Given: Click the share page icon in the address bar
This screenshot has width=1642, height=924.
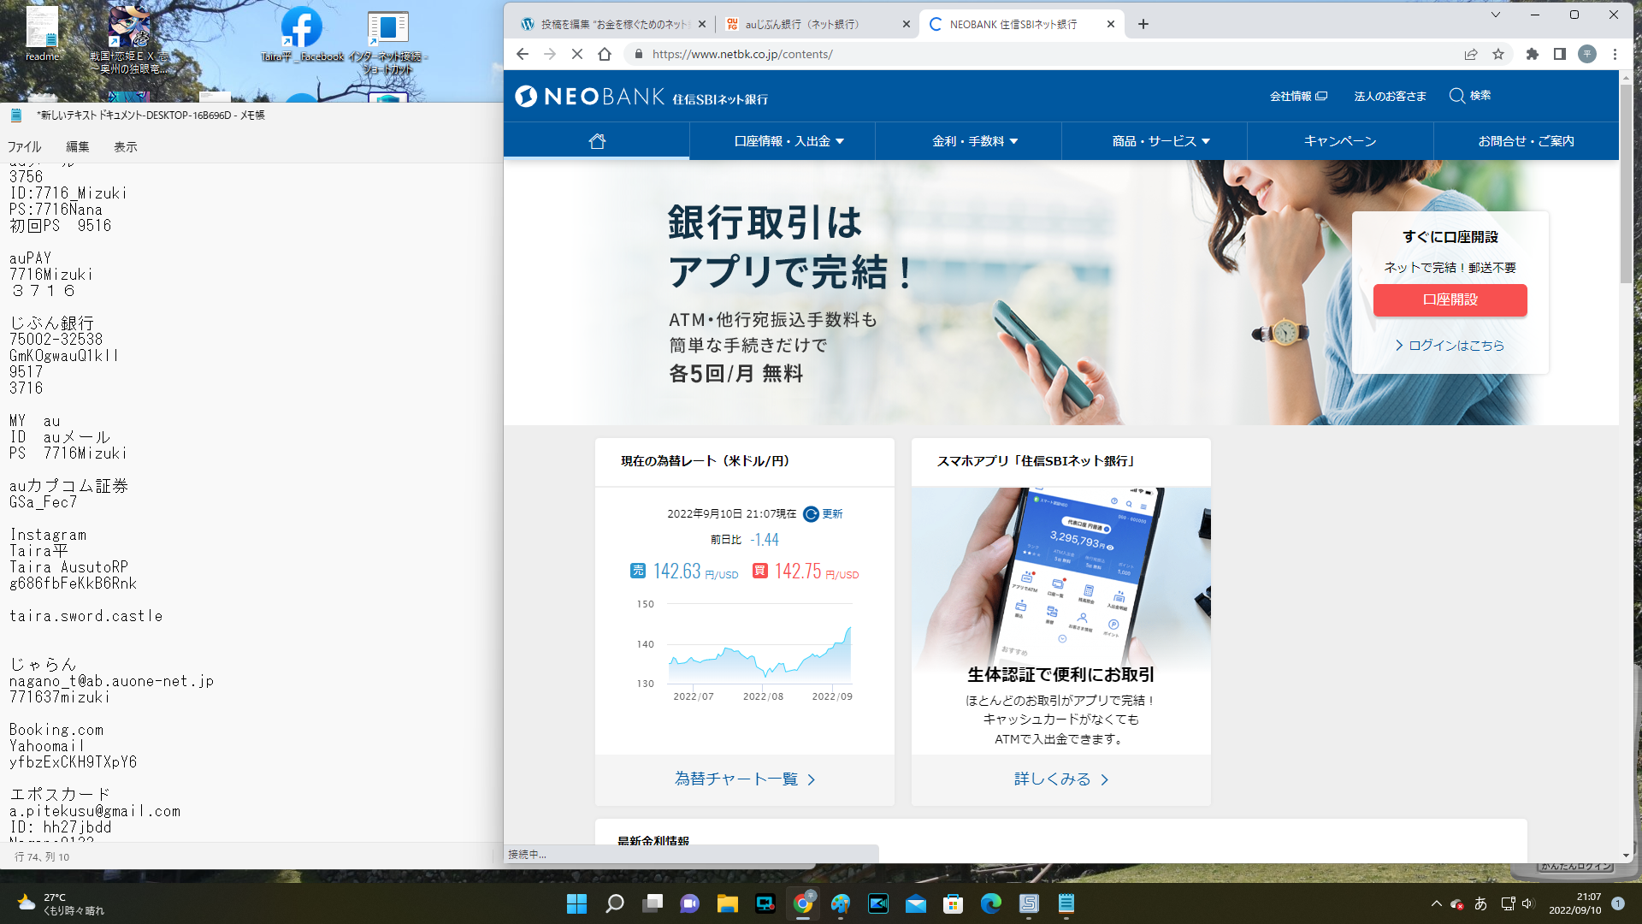Looking at the screenshot, I should point(1471,54).
